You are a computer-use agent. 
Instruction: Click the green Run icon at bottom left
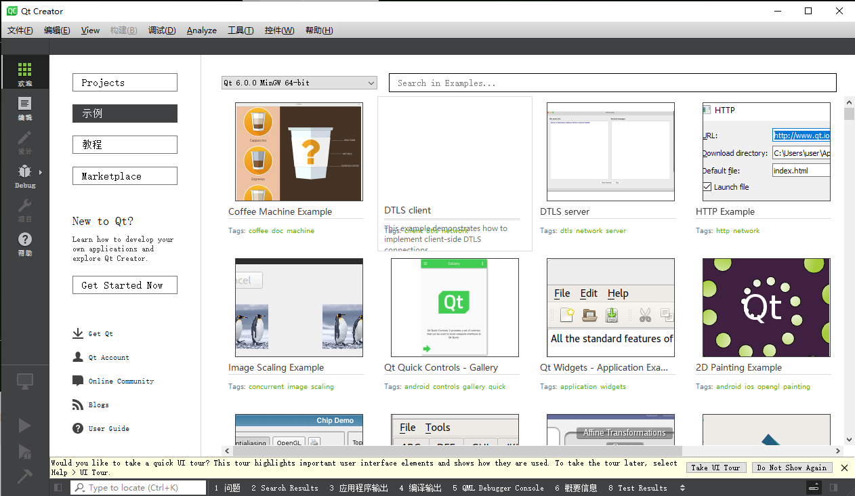25,425
